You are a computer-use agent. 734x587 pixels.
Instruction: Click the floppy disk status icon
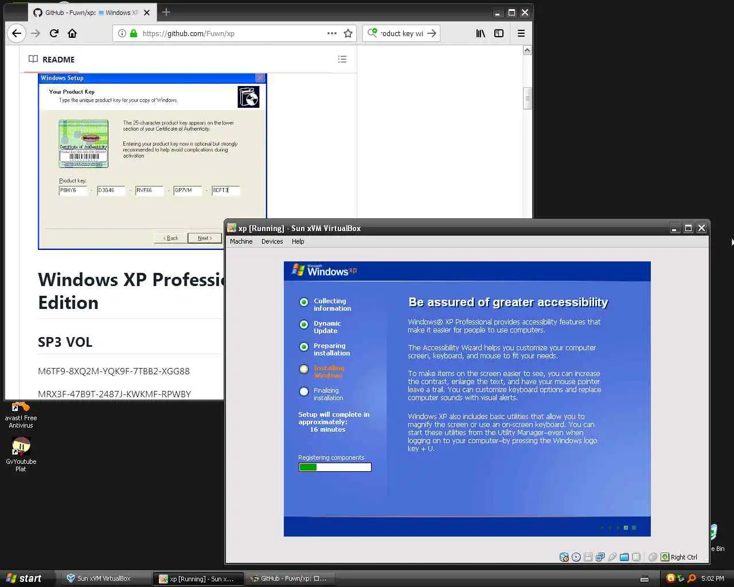[x=588, y=557]
